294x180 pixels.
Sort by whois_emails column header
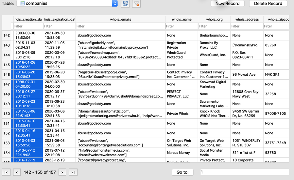(x=121, y=19)
